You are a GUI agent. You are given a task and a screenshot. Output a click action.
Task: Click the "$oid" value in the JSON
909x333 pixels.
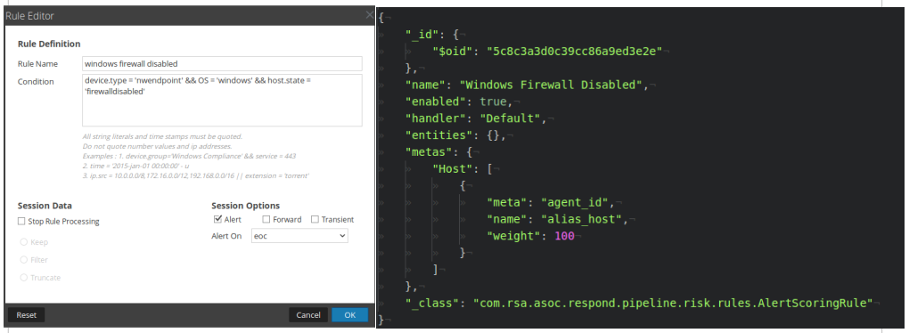pos(575,51)
